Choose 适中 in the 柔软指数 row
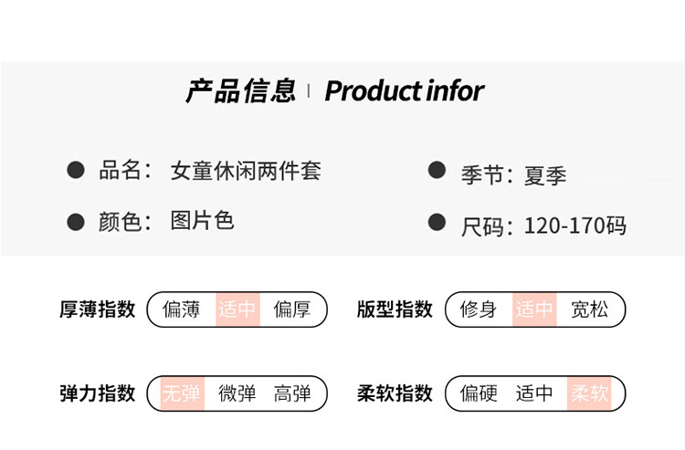The image size is (685, 450). pos(534,393)
